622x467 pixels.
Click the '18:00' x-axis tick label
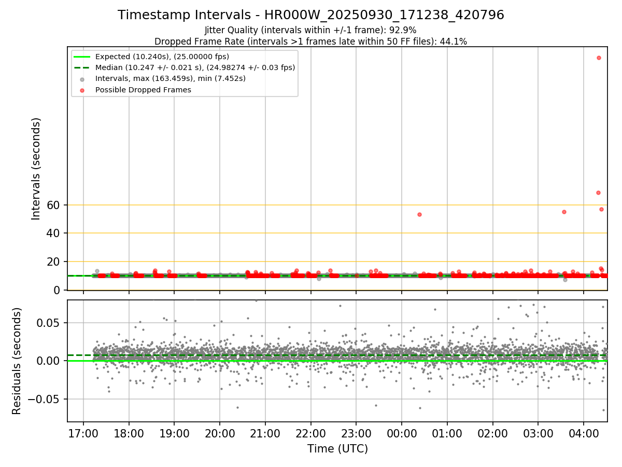click(x=129, y=433)
